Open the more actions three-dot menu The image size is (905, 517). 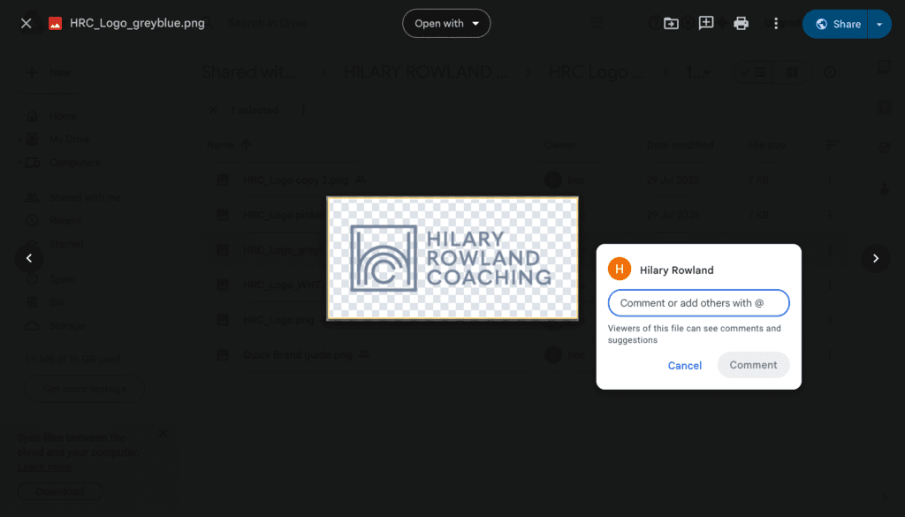[776, 24]
